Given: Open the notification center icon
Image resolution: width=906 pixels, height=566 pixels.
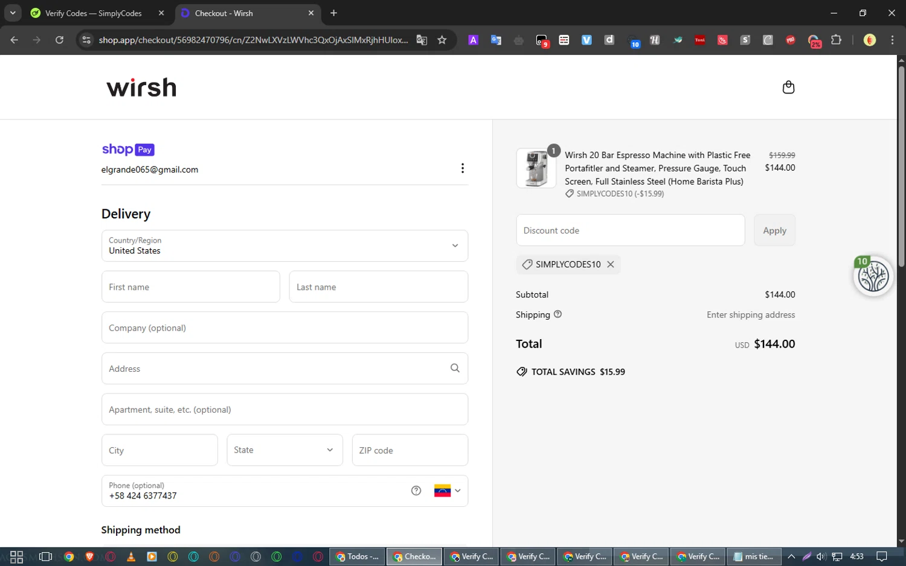Looking at the screenshot, I should coord(882,556).
